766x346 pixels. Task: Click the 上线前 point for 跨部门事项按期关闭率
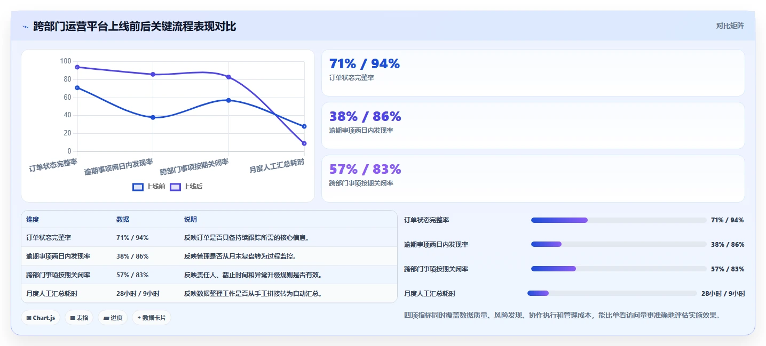tap(228, 100)
